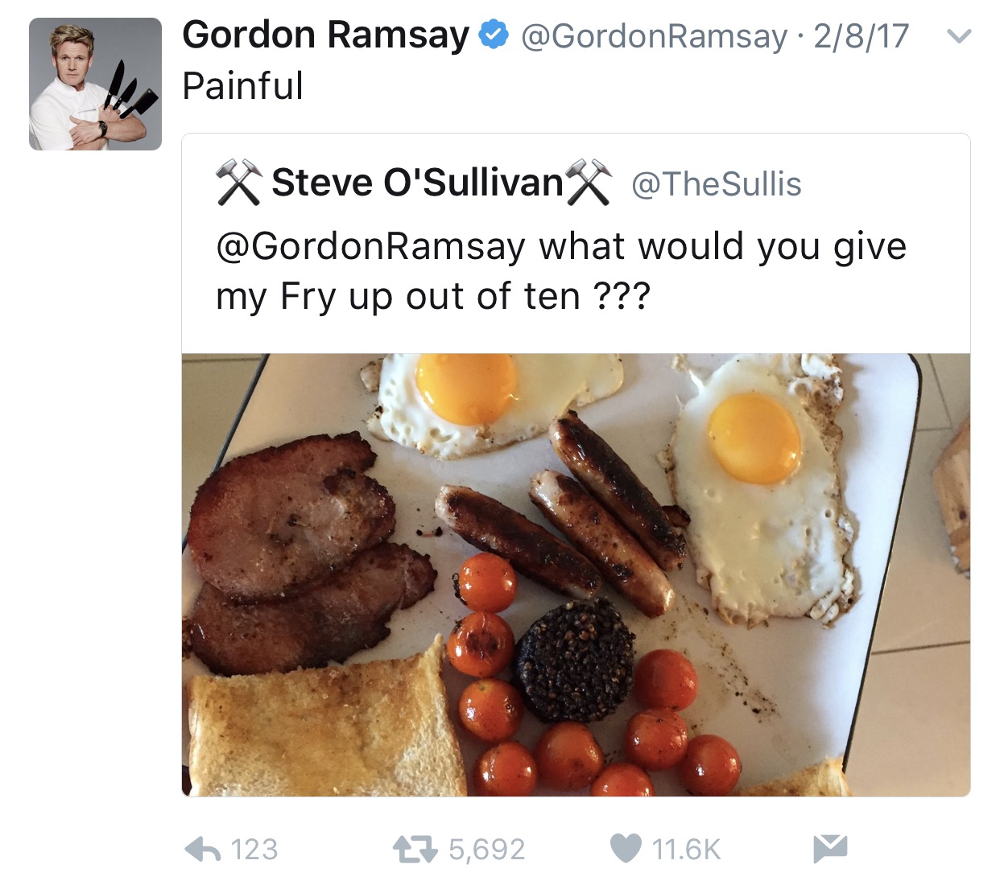This screenshot has width=1000, height=889.
Task: Open the quoted tweet question text
Action: [561, 271]
